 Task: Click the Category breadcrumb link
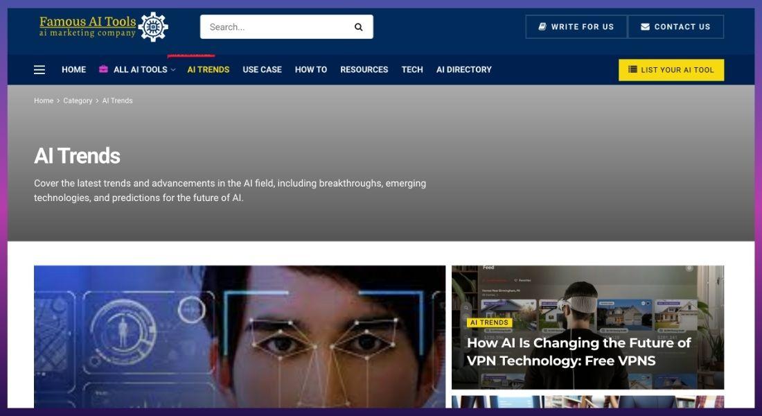[78, 101]
